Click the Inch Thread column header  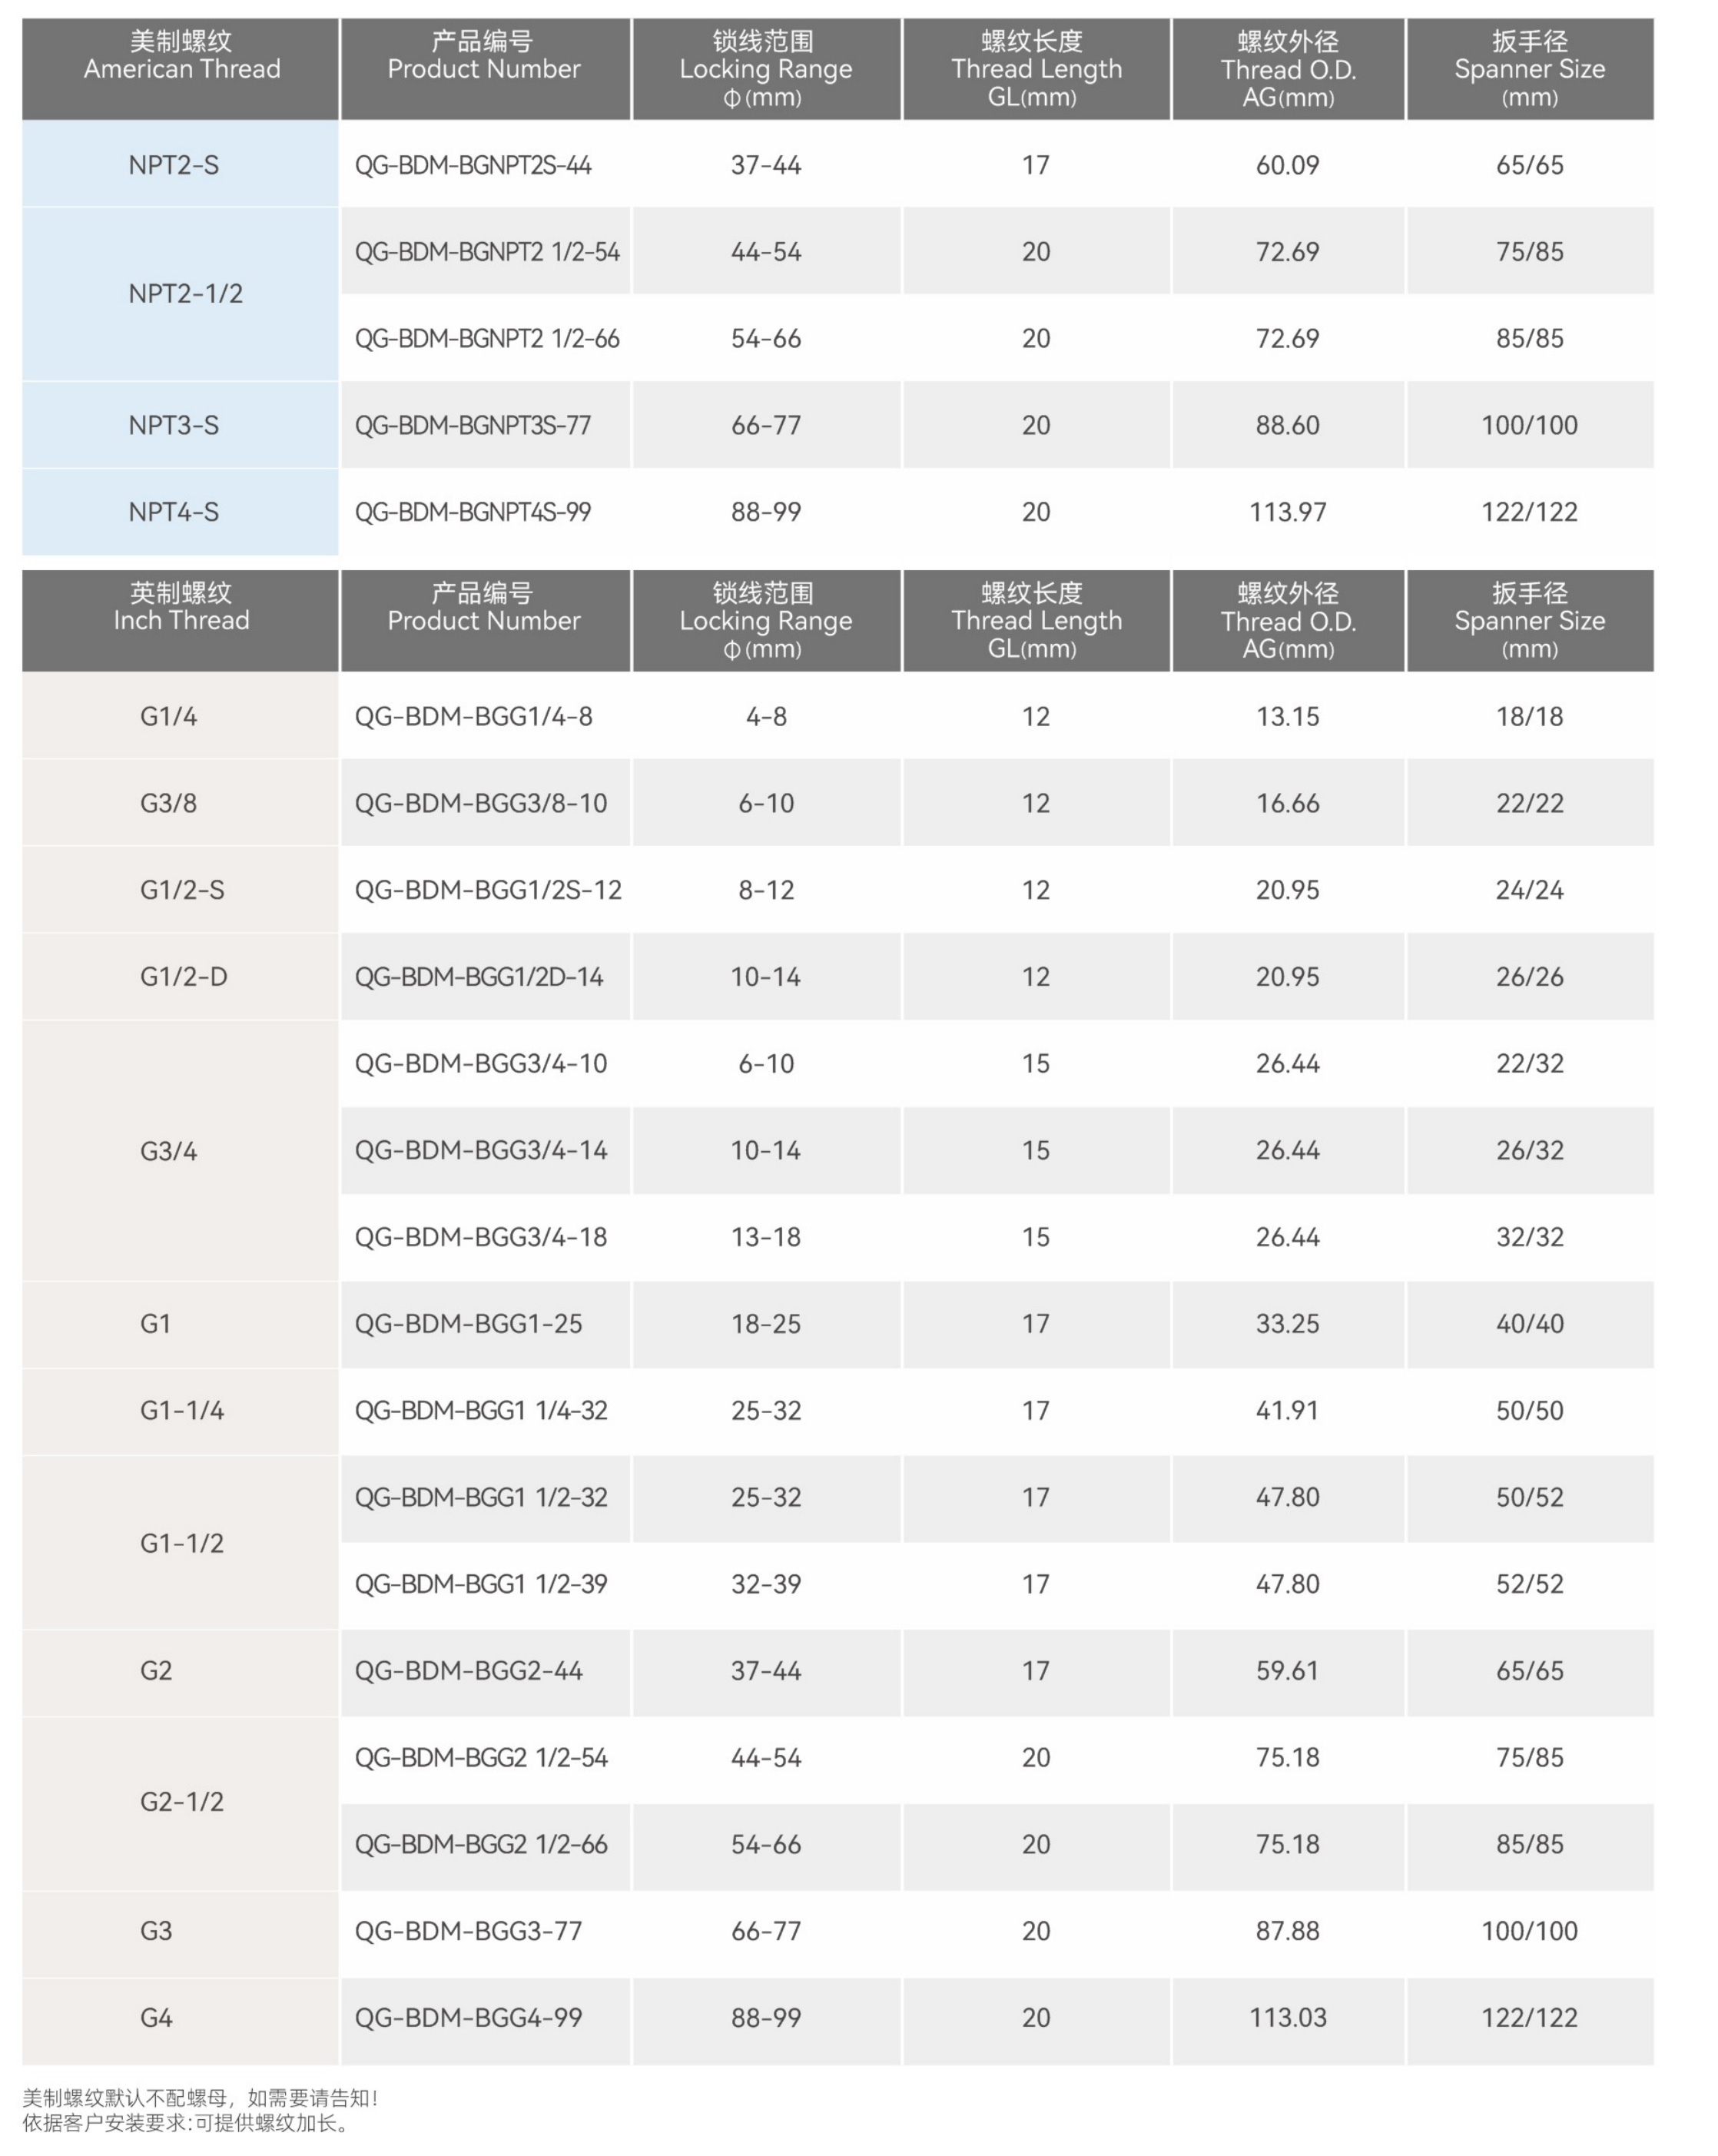(x=181, y=620)
